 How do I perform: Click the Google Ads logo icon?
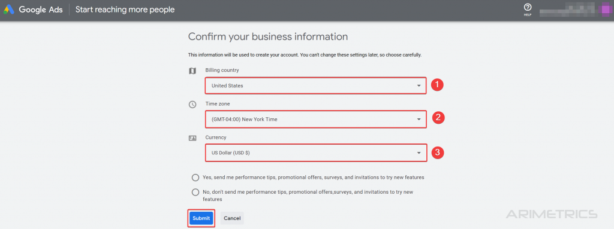coord(9,10)
